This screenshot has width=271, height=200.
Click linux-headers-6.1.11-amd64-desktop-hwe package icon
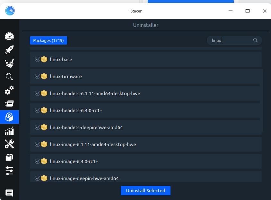44,93
